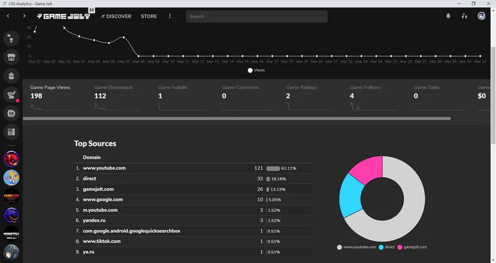The width and height of the screenshot is (496, 263).
Task: Open the Discover page
Action: click(116, 16)
